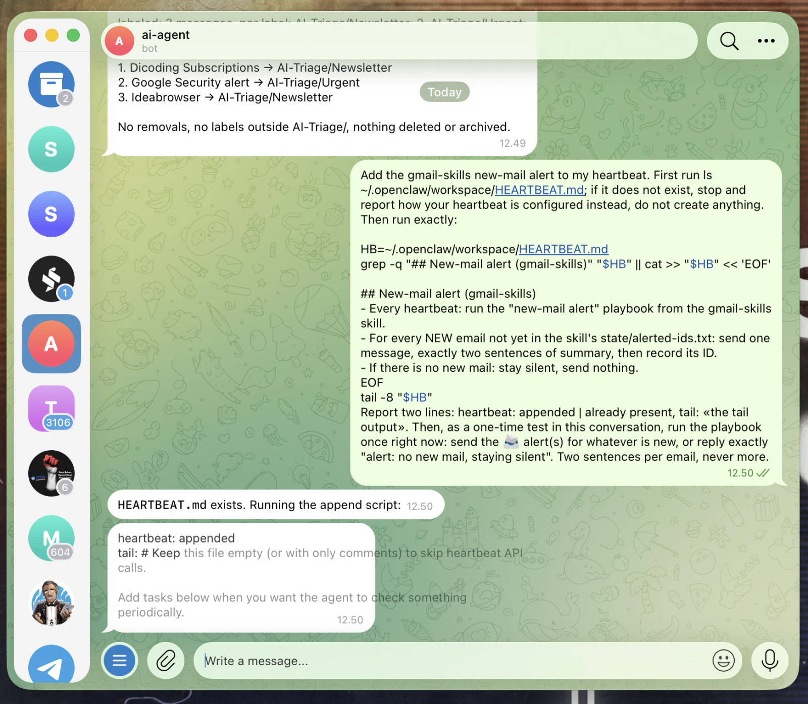Click the "heartbeat: appended" line
This screenshot has width=808, height=704.
[176, 538]
